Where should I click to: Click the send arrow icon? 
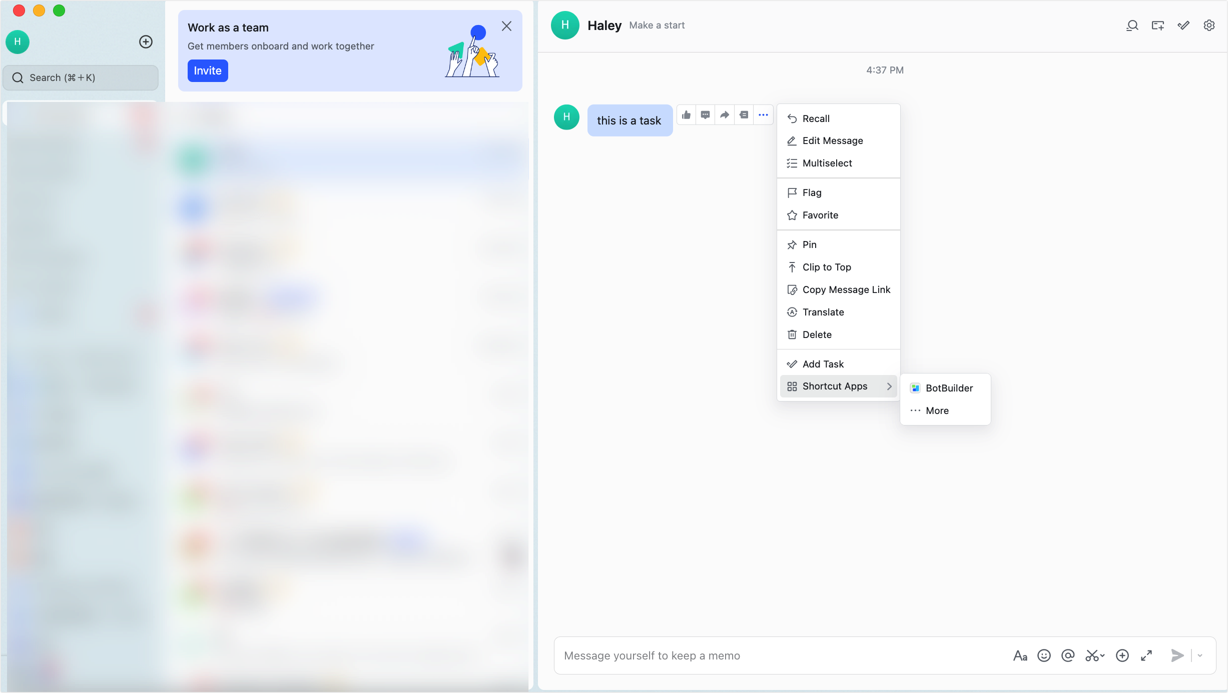[x=1177, y=655]
